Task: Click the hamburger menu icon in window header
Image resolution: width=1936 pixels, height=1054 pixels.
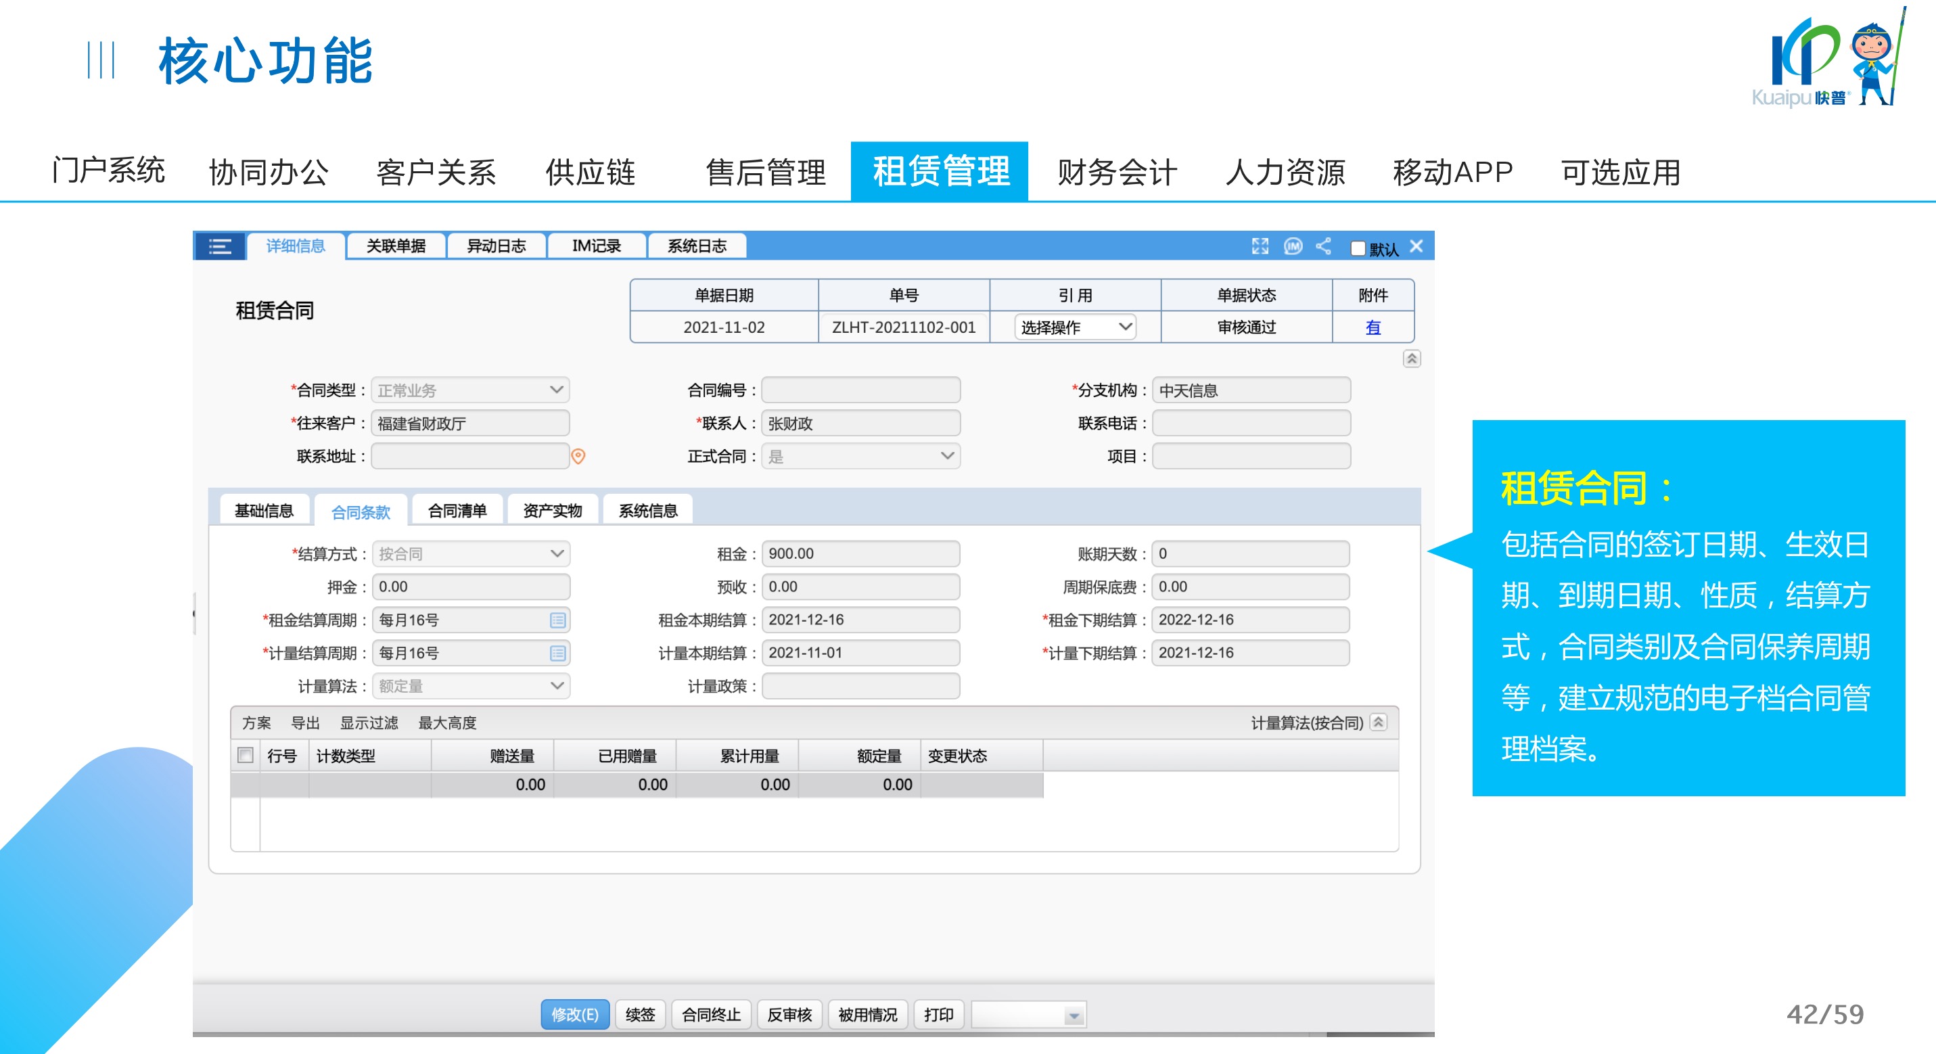Action: (x=219, y=246)
